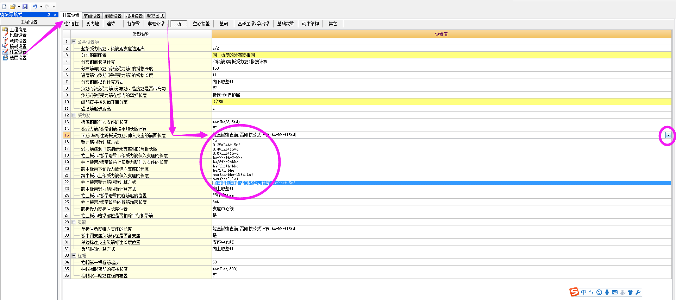676x300 pixels.
Task: Collapse the 受力筋 group
Action: (74, 115)
